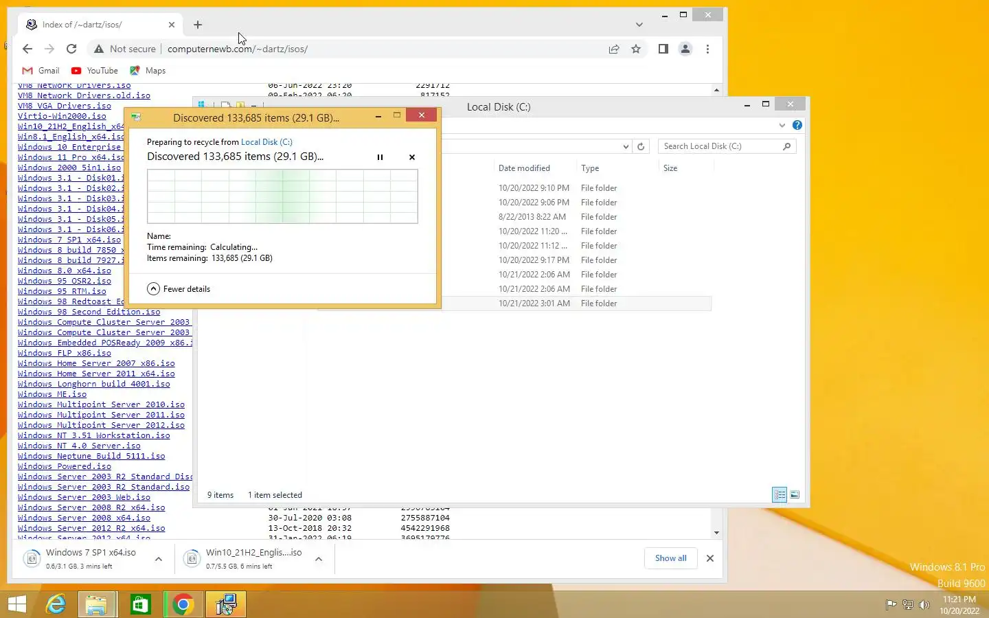
Task: Go back in Chrome
Action: [27, 49]
